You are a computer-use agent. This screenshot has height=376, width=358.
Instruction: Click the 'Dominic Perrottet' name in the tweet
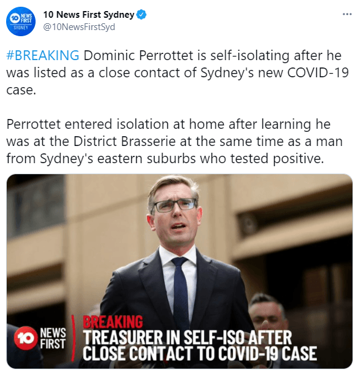pyautogui.click(x=139, y=55)
